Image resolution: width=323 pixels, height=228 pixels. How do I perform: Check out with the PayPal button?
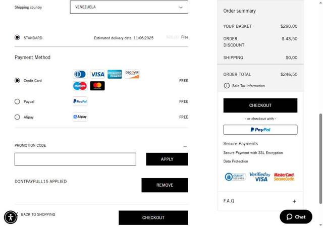(x=260, y=130)
